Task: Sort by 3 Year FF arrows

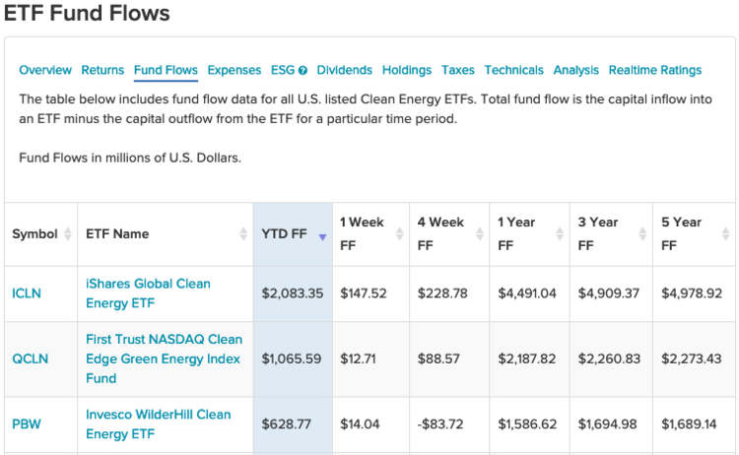Action: tap(641, 234)
